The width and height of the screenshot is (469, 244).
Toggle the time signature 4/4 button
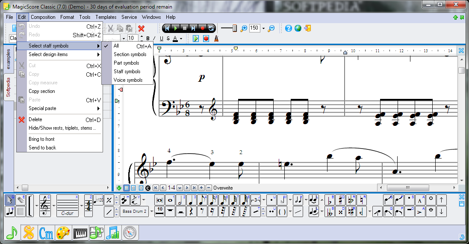point(88,205)
